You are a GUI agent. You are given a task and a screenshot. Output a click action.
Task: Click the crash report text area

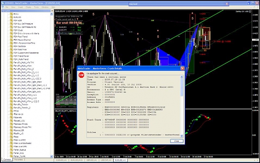click(133, 106)
